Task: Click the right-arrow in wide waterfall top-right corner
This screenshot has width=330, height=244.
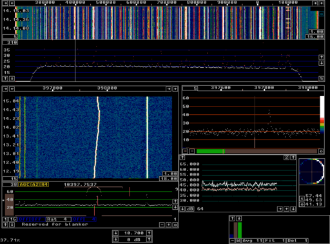Action: click(x=315, y=3)
